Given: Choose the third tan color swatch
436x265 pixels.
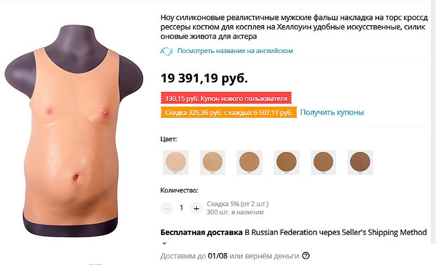Looking at the screenshot, I should click(250, 162).
